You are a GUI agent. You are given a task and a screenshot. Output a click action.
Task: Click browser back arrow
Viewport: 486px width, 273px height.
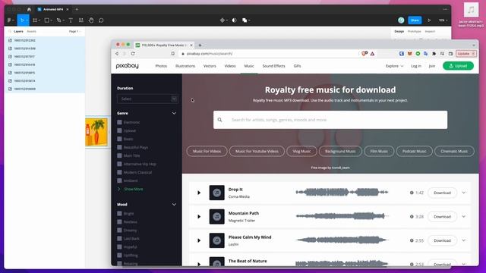tap(117, 54)
